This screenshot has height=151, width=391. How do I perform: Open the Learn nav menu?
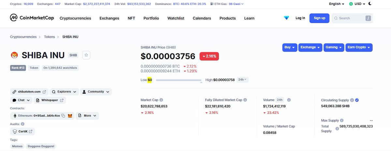point(249,18)
